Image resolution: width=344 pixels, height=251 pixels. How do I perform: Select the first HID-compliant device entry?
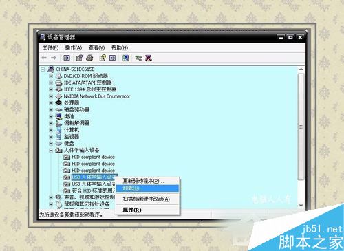pyautogui.click(x=93, y=157)
